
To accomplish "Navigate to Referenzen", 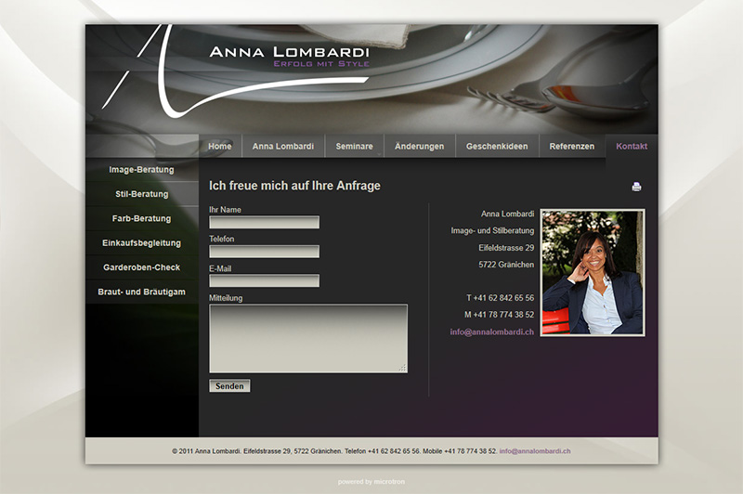I will point(571,147).
